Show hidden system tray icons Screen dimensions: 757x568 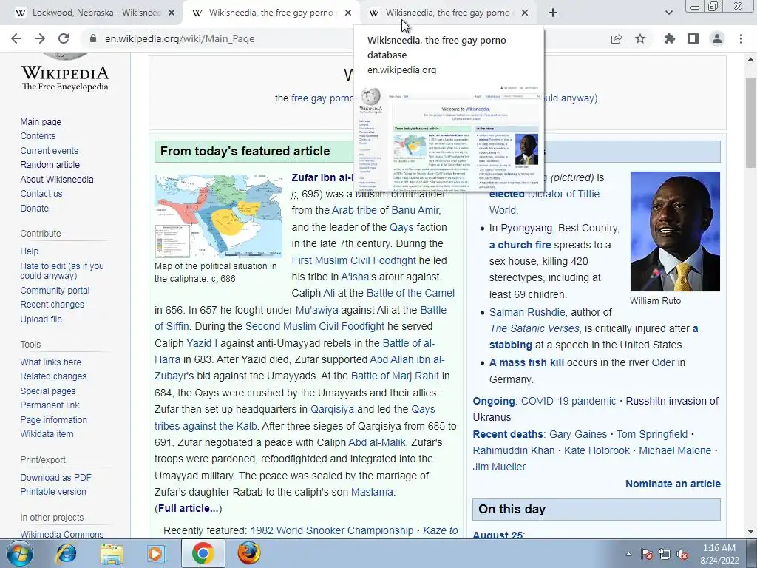(628, 554)
